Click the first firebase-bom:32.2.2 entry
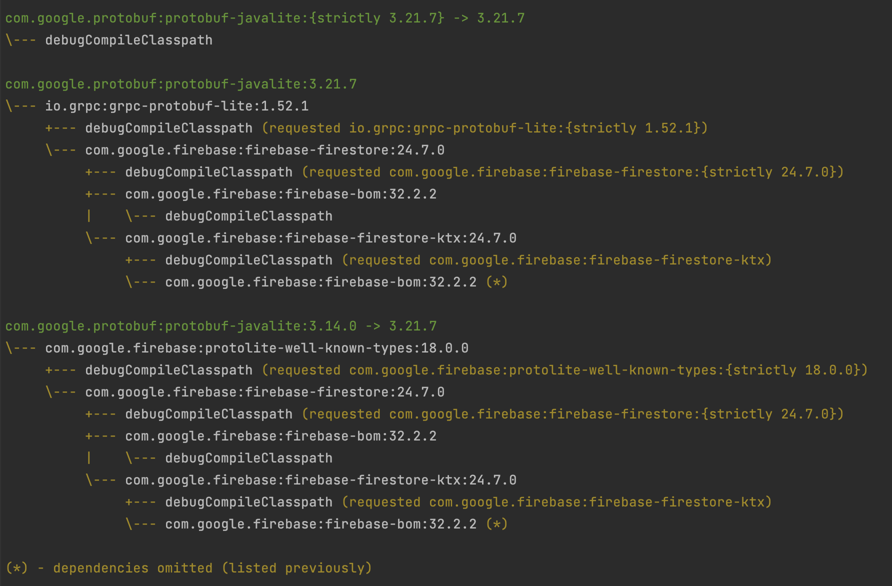Image resolution: width=892 pixels, height=586 pixels. 281,194
